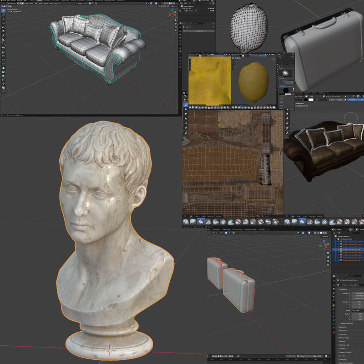
Task: Open Material properties tab in suitcase properties panel
Action: pos(334,328)
